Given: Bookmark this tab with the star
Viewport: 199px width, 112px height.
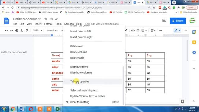Looking at the screenshot, I should click(x=154, y=7).
